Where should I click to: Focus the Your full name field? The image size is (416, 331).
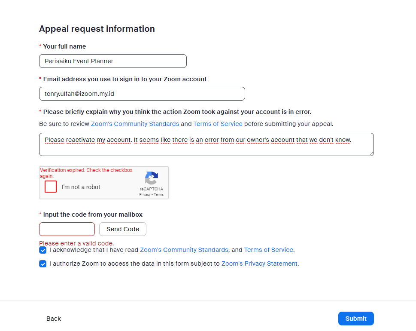coord(113,61)
